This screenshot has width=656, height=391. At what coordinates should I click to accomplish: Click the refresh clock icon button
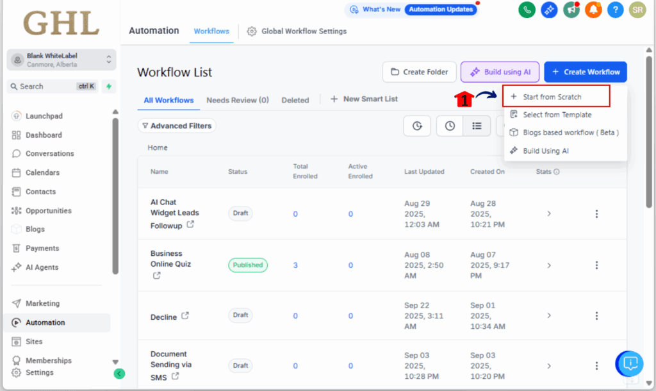tap(417, 126)
